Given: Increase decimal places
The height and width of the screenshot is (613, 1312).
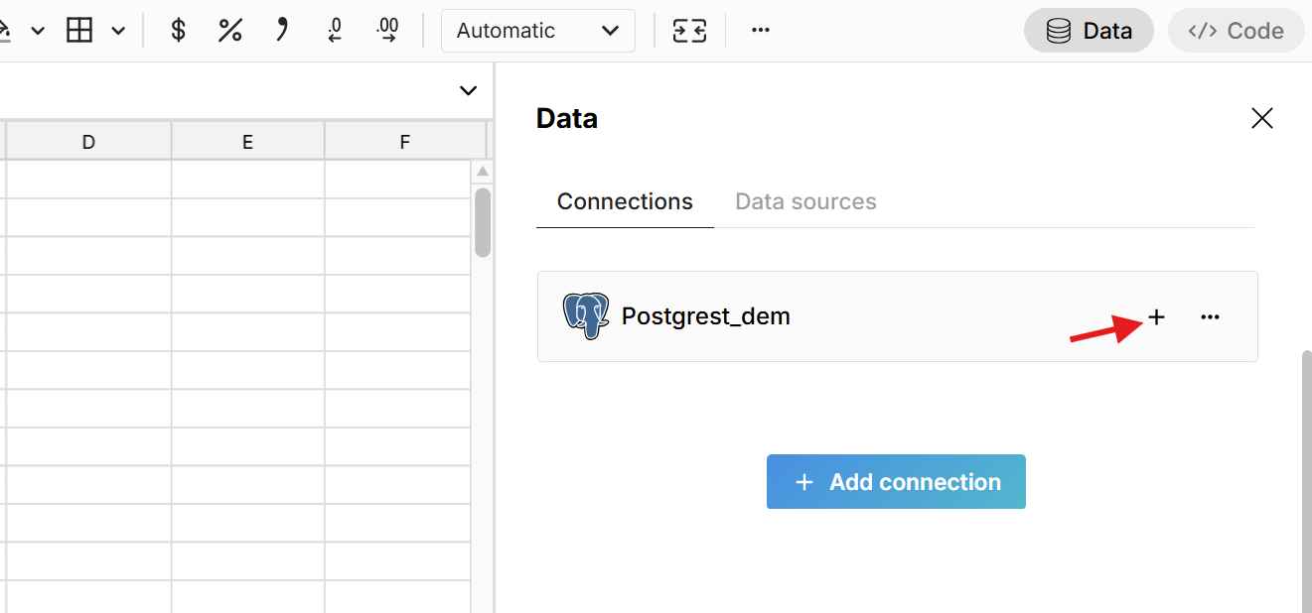Looking at the screenshot, I should click(387, 31).
